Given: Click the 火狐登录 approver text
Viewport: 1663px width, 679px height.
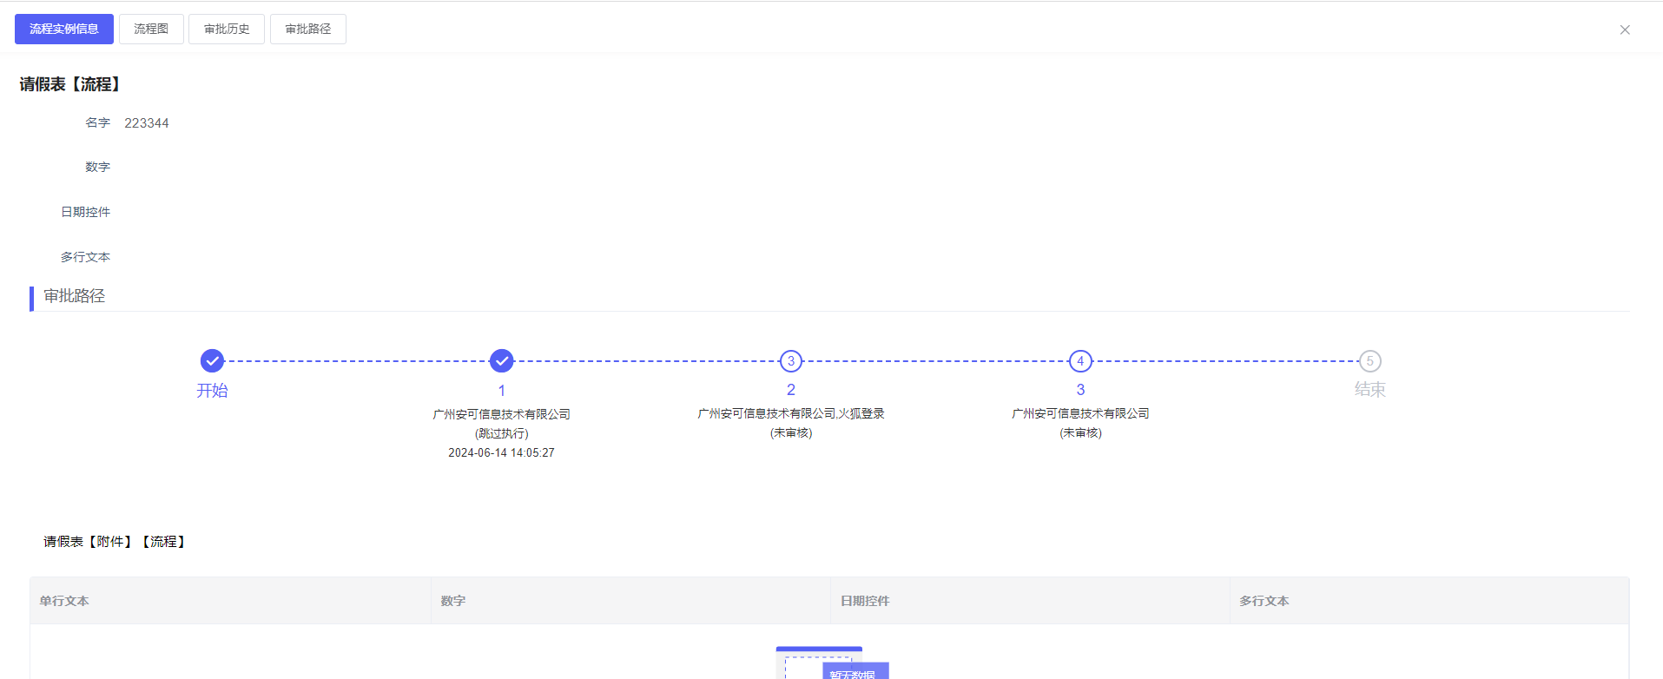Looking at the screenshot, I should 861,413.
